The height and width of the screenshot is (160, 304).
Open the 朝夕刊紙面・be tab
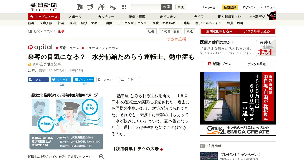230,17
